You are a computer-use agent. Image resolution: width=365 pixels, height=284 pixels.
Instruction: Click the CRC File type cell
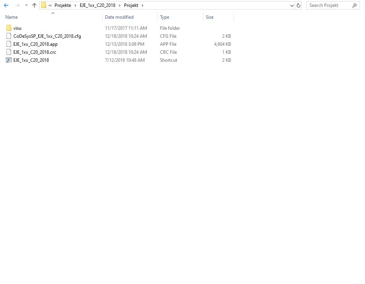tap(168, 52)
